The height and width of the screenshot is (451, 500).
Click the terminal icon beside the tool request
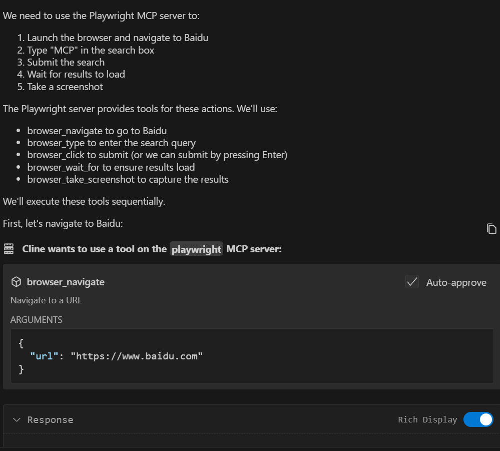point(9,249)
